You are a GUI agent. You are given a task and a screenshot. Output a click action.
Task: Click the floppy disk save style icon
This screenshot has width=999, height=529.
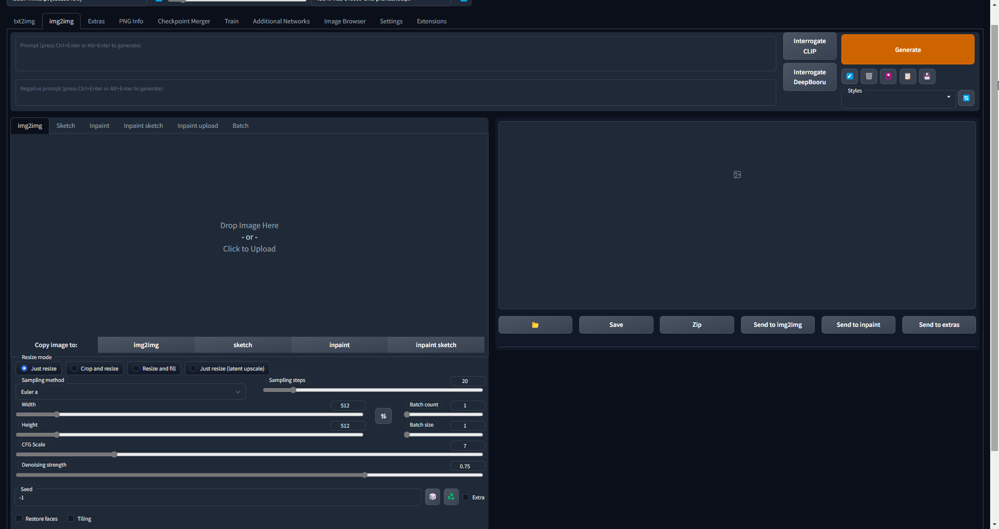(x=927, y=76)
